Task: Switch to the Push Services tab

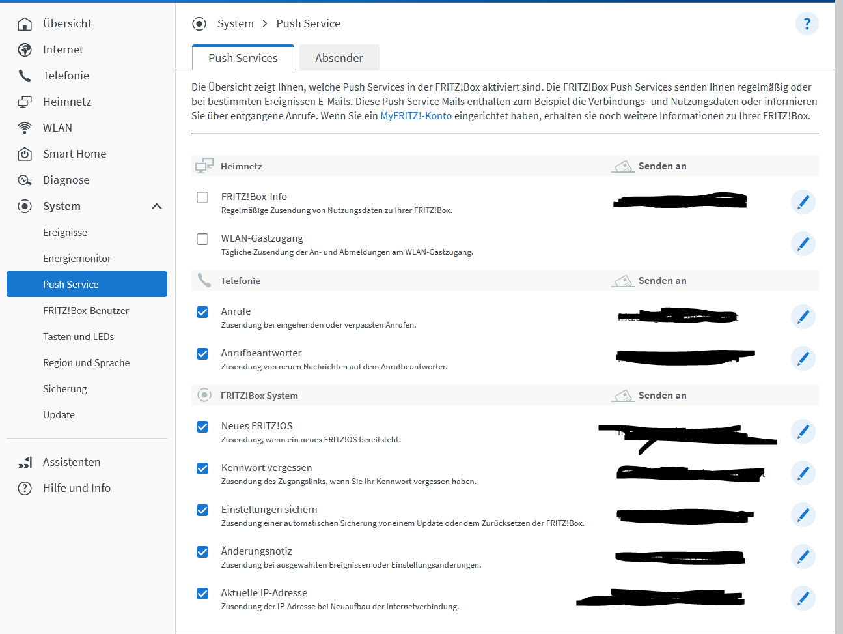Action: tap(243, 57)
